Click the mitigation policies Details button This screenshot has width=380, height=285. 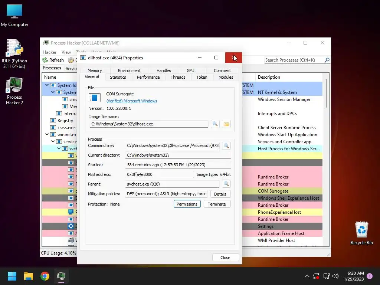(220, 194)
